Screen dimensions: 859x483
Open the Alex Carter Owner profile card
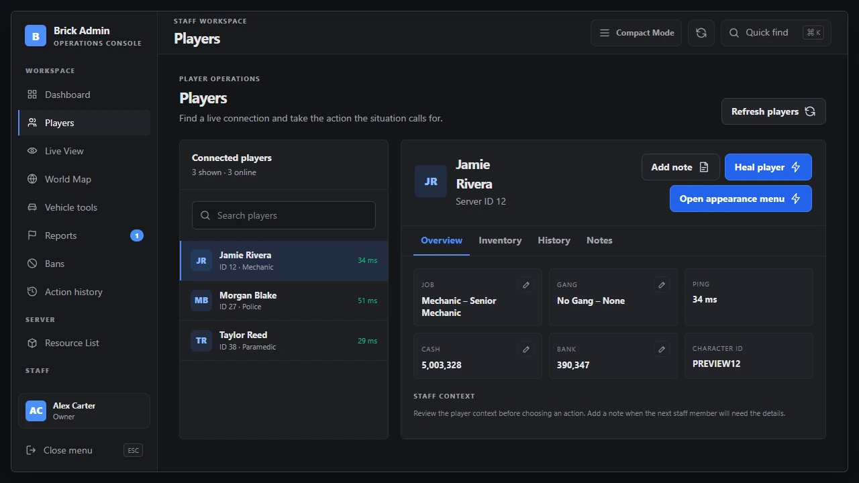[84, 411]
